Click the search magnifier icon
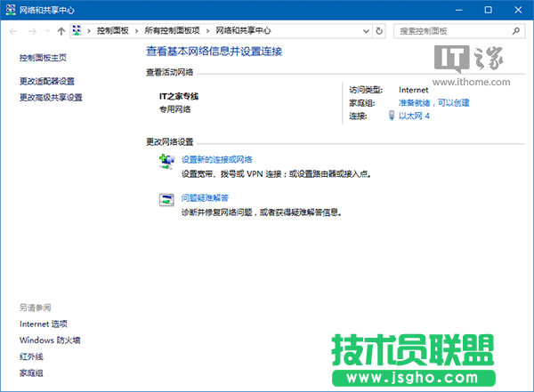Screen dimensions: 534x392 coord(516,31)
